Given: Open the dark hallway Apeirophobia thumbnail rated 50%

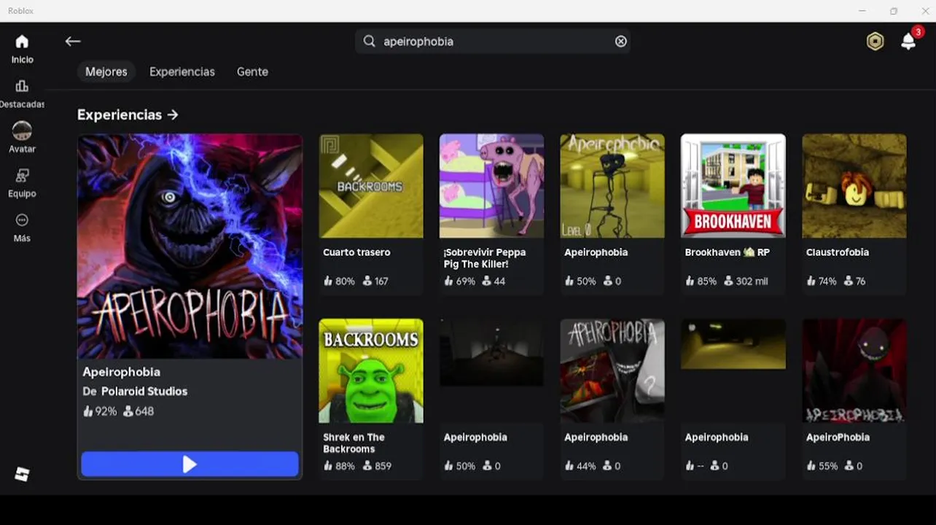Looking at the screenshot, I should coord(491,353).
